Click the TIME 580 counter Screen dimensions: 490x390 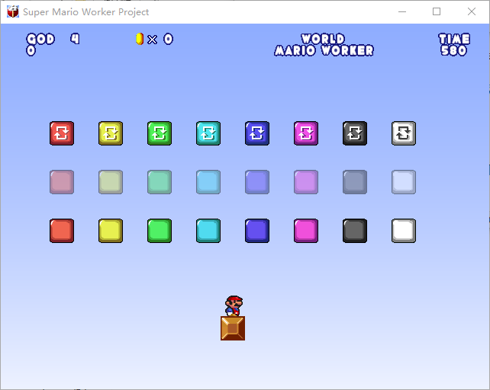[454, 45]
